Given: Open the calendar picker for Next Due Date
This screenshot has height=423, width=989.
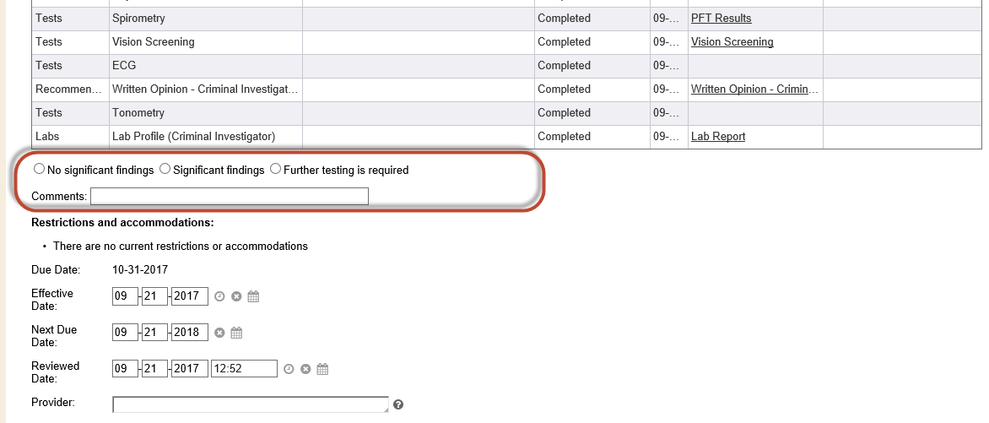Looking at the screenshot, I should coord(236,333).
